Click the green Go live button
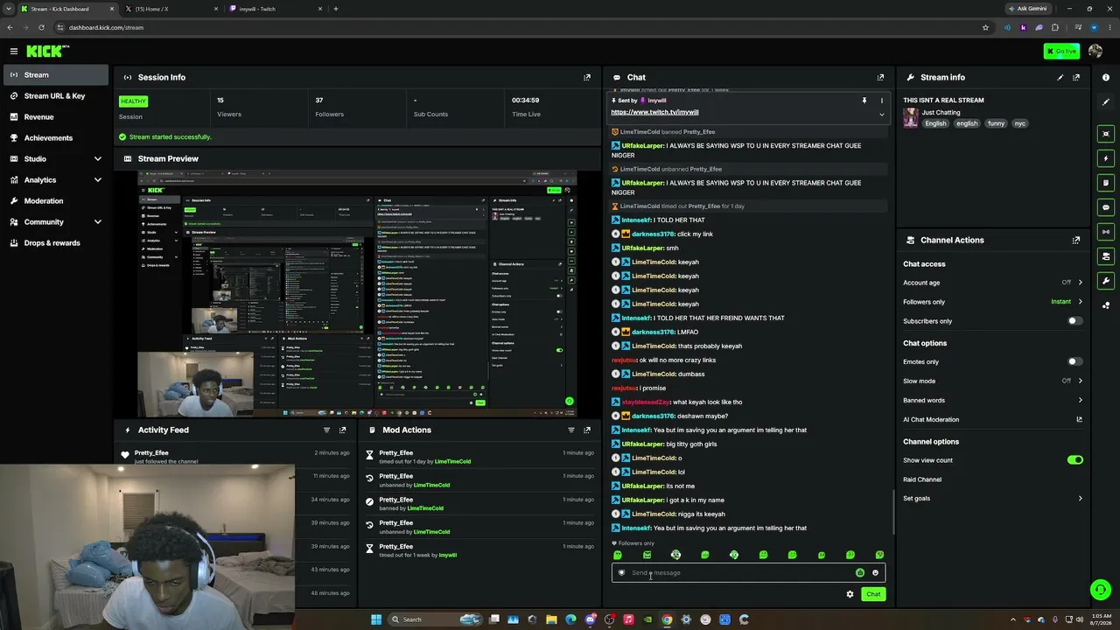 (x=1061, y=51)
